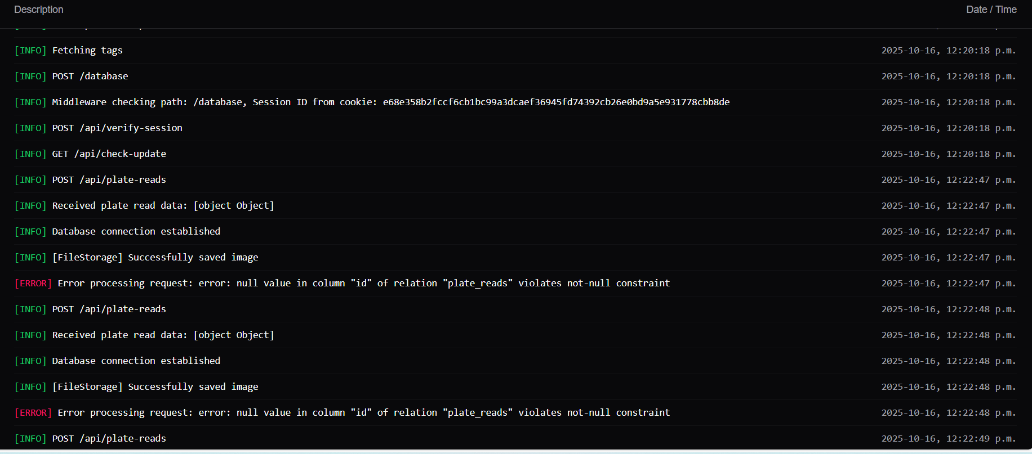Click the "POST /api/verify-session" log line
The height and width of the screenshot is (454, 1032).
point(117,128)
